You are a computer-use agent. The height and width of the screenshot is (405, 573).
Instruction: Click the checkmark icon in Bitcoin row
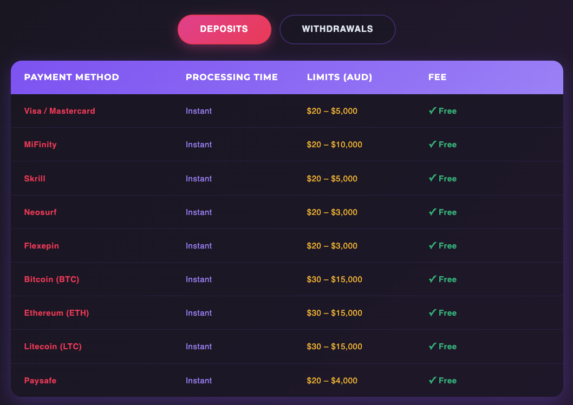pos(433,279)
